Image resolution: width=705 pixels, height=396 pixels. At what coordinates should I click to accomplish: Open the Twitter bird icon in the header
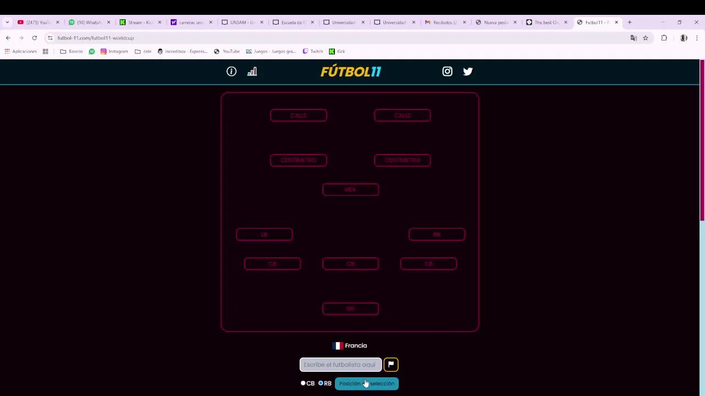click(468, 71)
